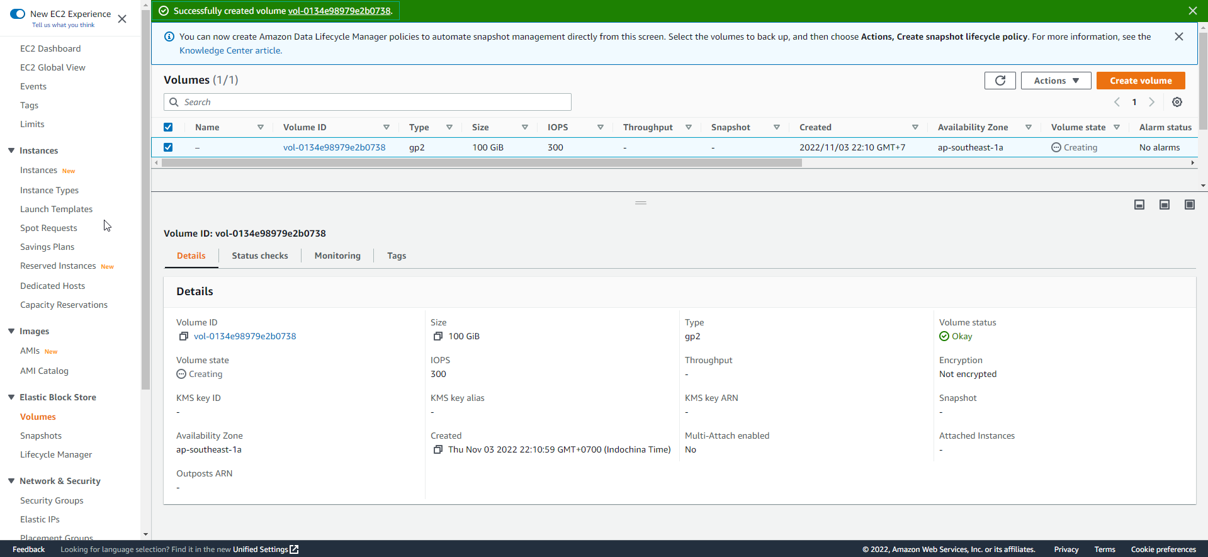Click the table horizontal scrollbar

point(482,162)
